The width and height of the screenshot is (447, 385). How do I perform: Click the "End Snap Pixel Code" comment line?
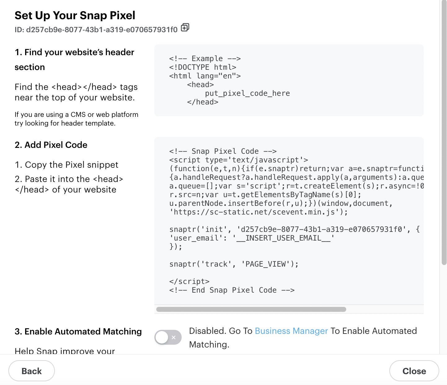point(232,290)
